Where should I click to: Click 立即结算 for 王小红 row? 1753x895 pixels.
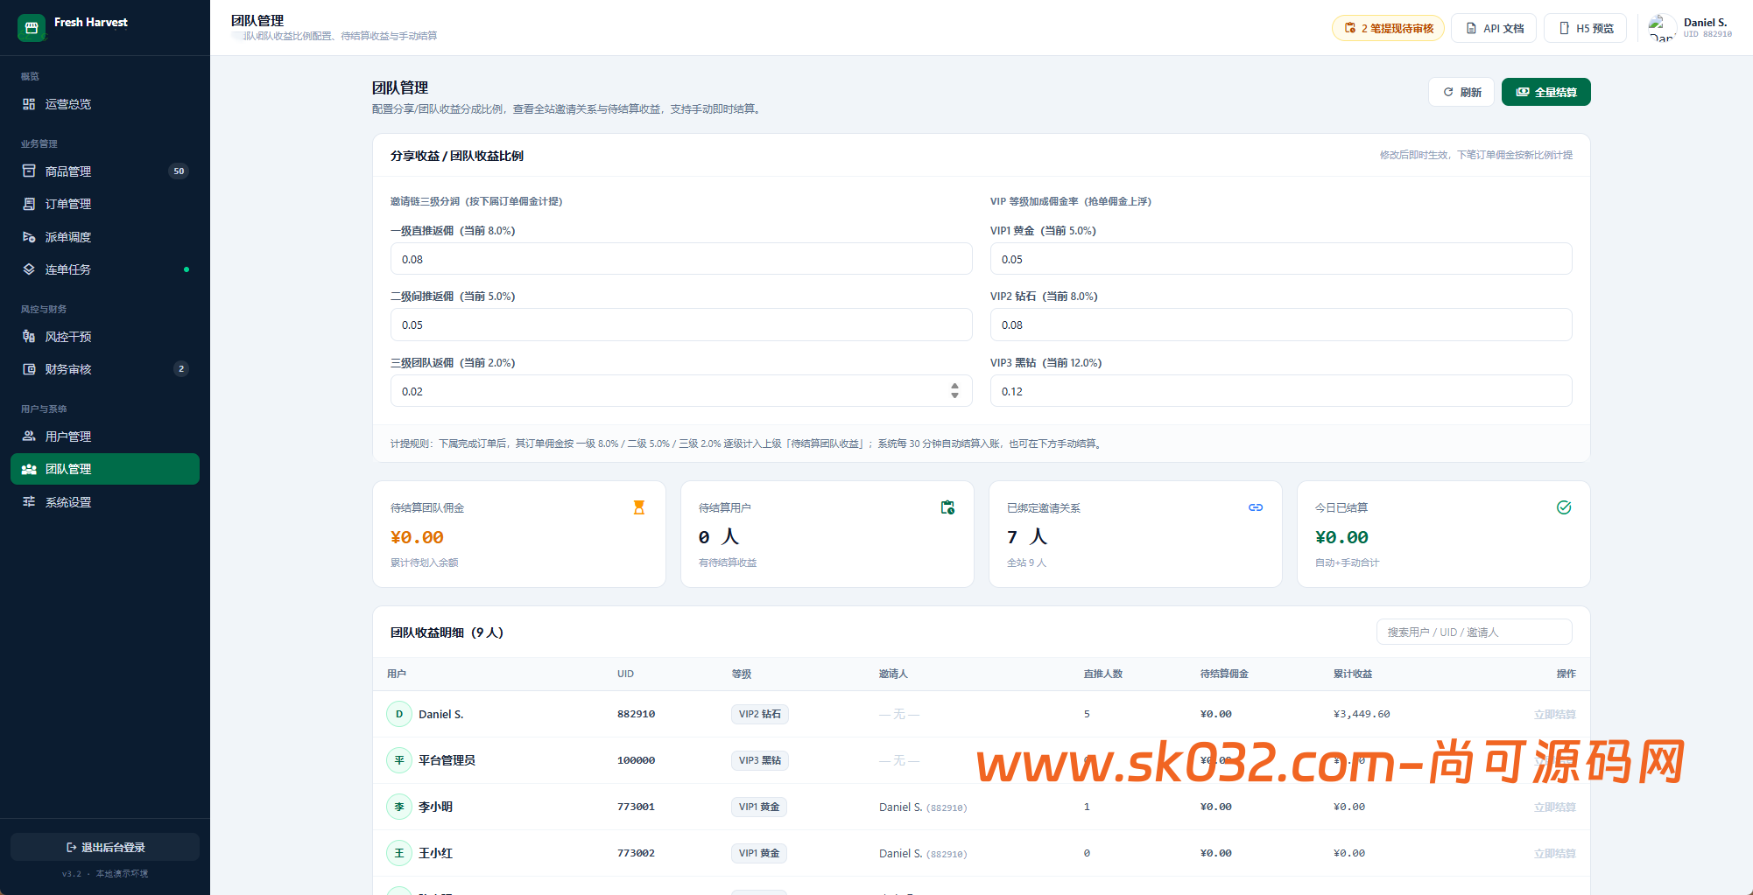(1554, 854)
